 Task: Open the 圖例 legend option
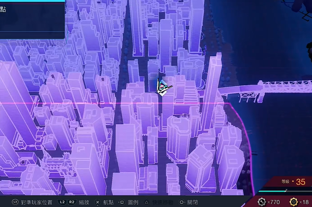(133, 202)
